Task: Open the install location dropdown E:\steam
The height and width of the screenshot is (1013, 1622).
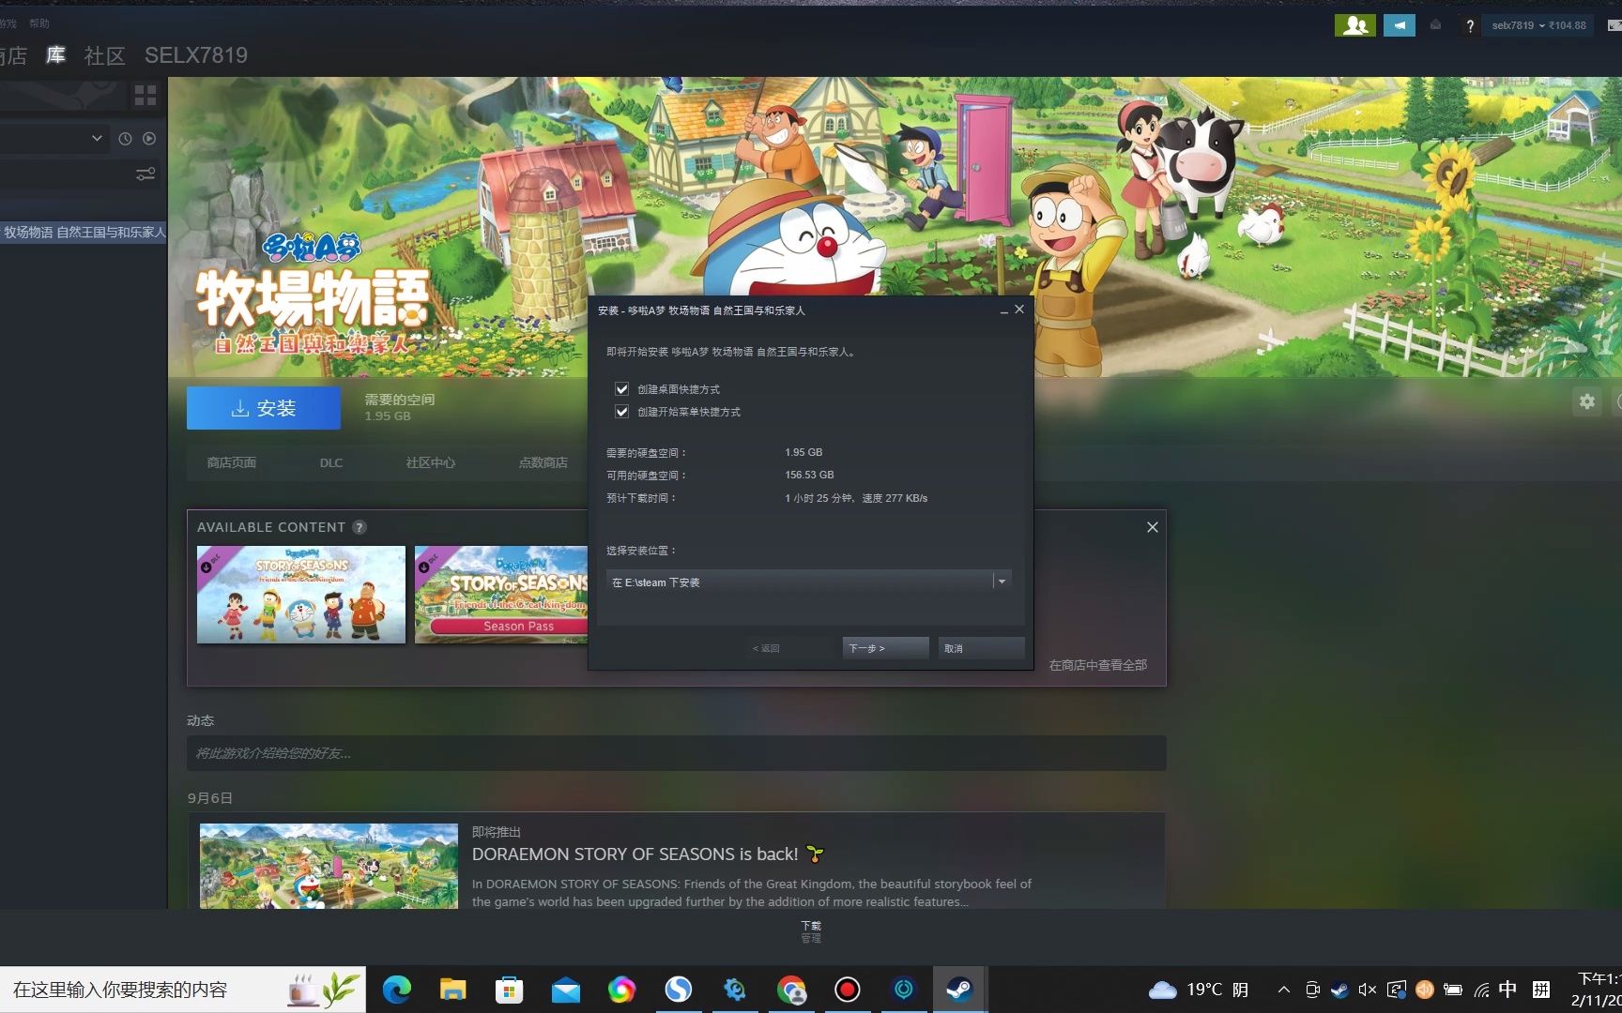Action: 808,582
